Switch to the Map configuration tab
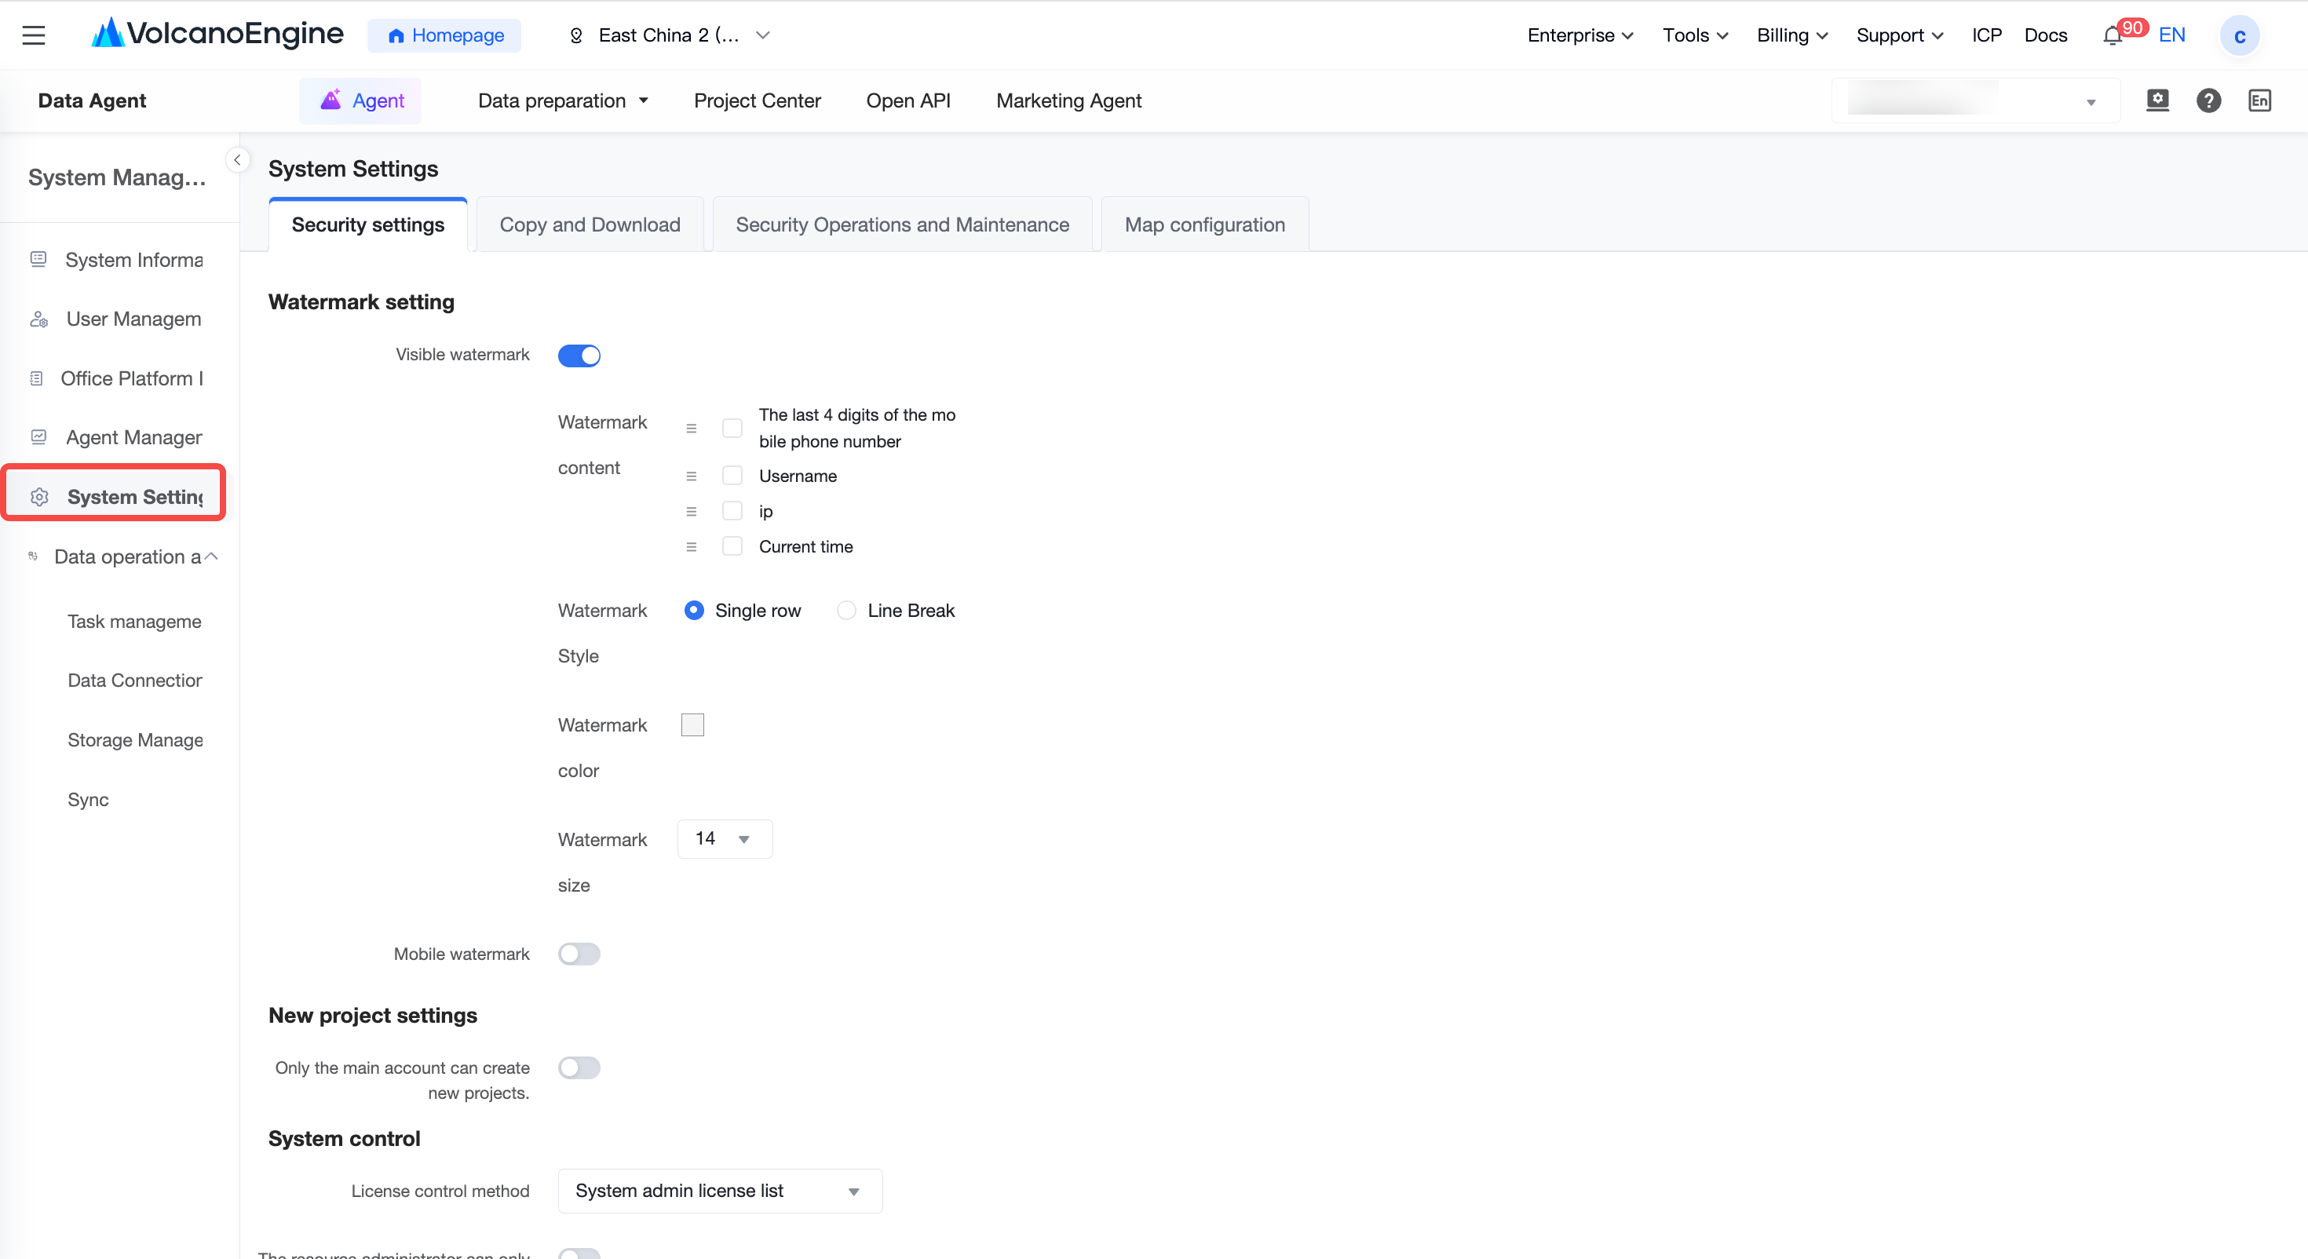 tap(1204, 224)
